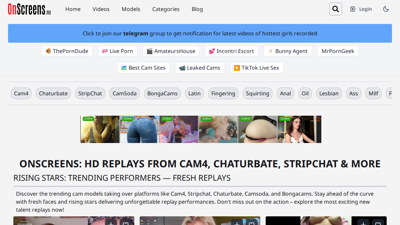Open the search magnifier button
The image size is (400, 225).
tap(336, 9)
